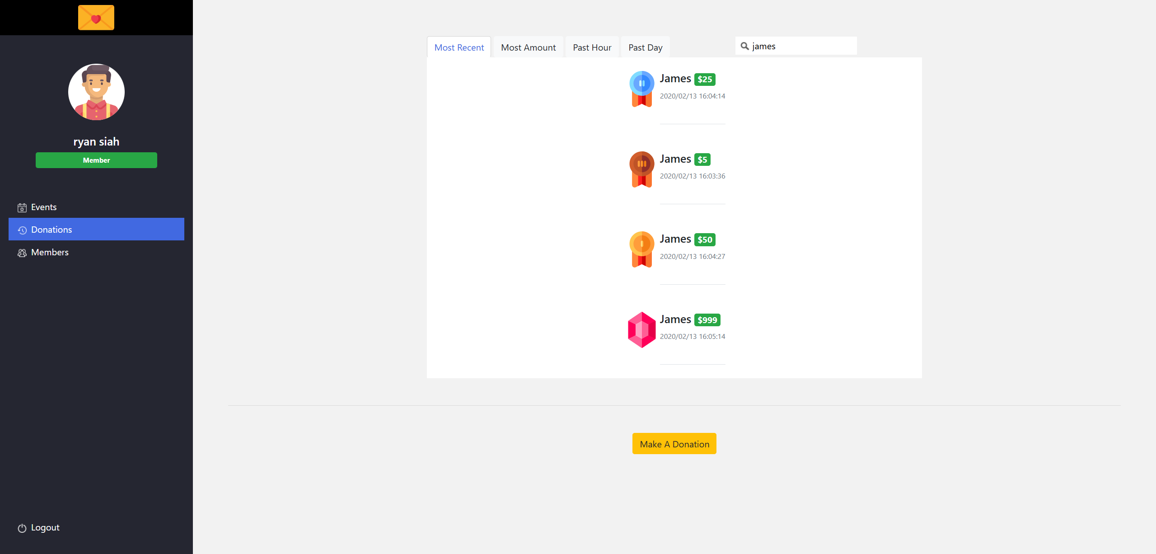The height and width of the screenshot is (554, 1156).
Task: Click the Logout power icon
Action: click(x=22, y=528)
